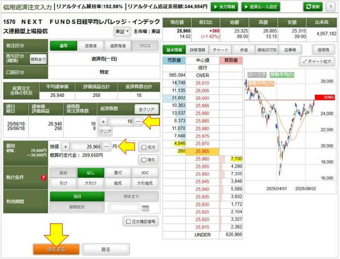Viewport: 340px width, 259px height.
Task: Set validity period to 週末まで
Action: (132, 196)
